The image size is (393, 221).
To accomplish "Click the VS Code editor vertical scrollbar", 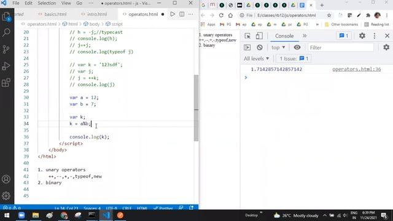I will point(196,108).
